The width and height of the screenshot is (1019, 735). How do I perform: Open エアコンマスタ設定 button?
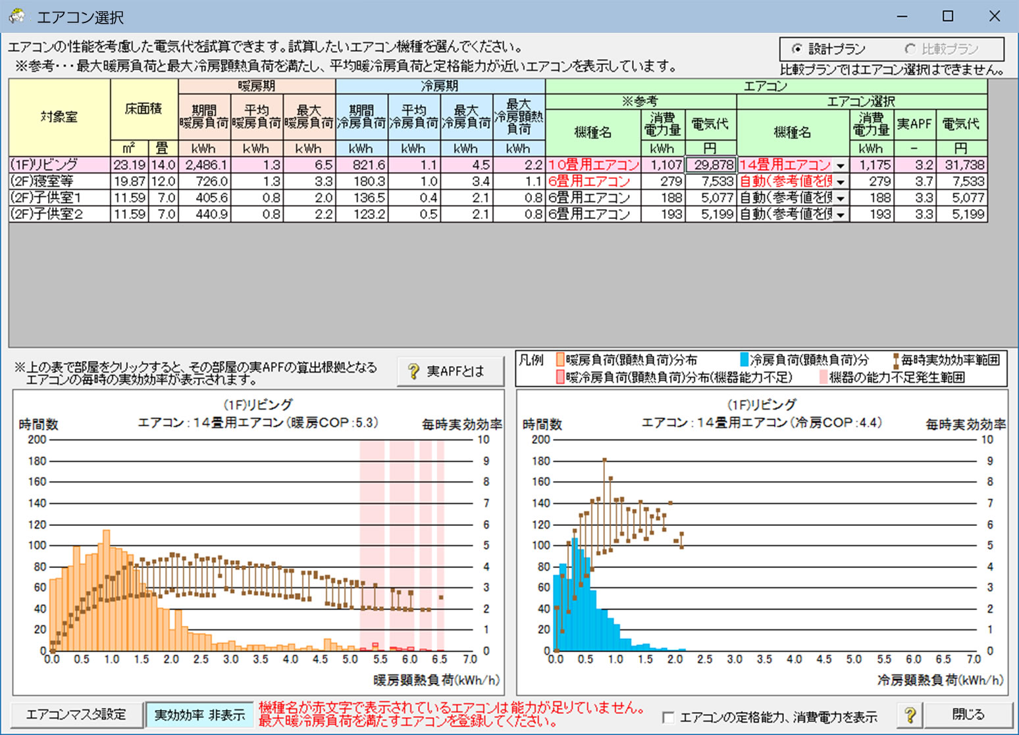point(76,715)
